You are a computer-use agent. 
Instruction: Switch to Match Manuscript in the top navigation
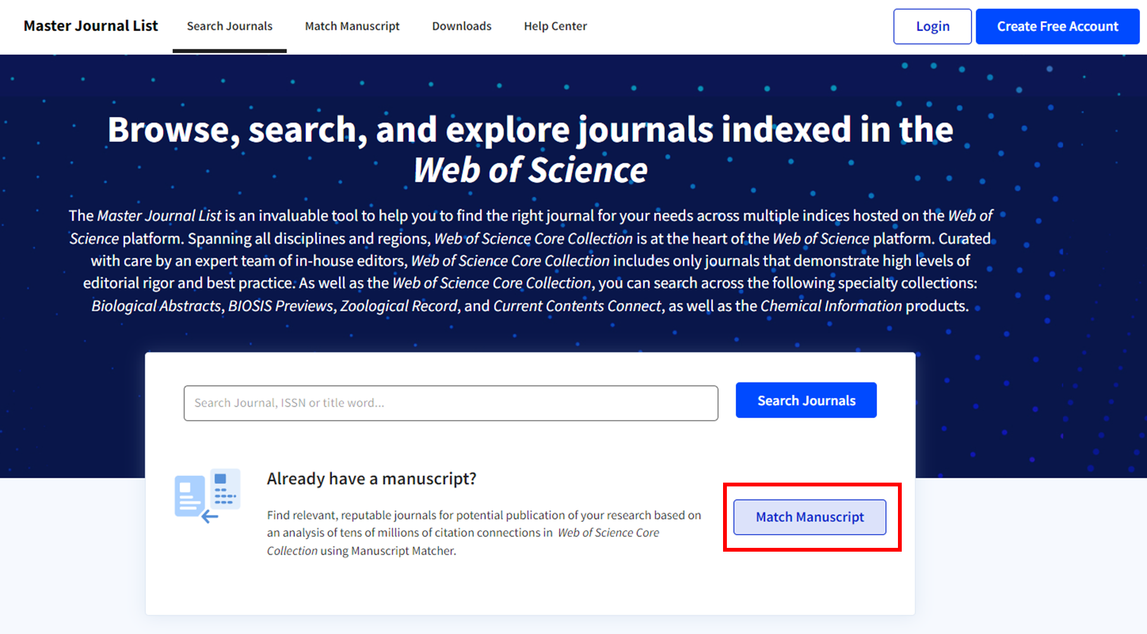352,26
